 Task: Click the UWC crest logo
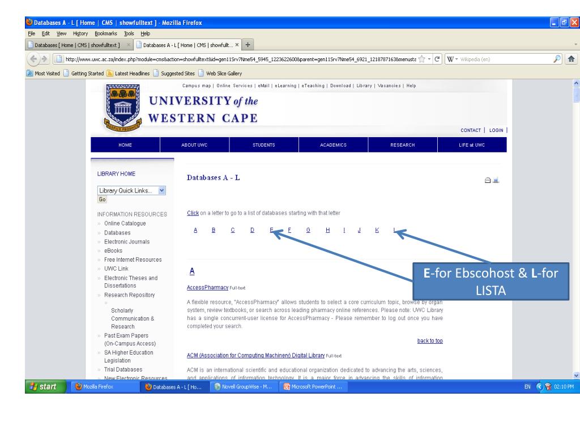[x=123, y=108]
